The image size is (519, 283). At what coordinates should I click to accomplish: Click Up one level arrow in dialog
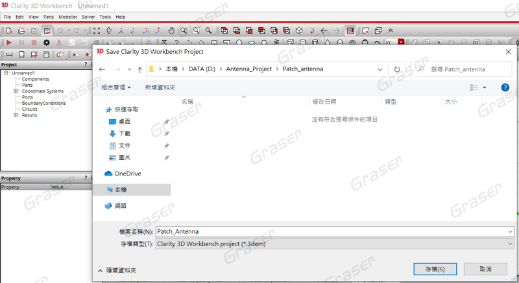[139, 70]
